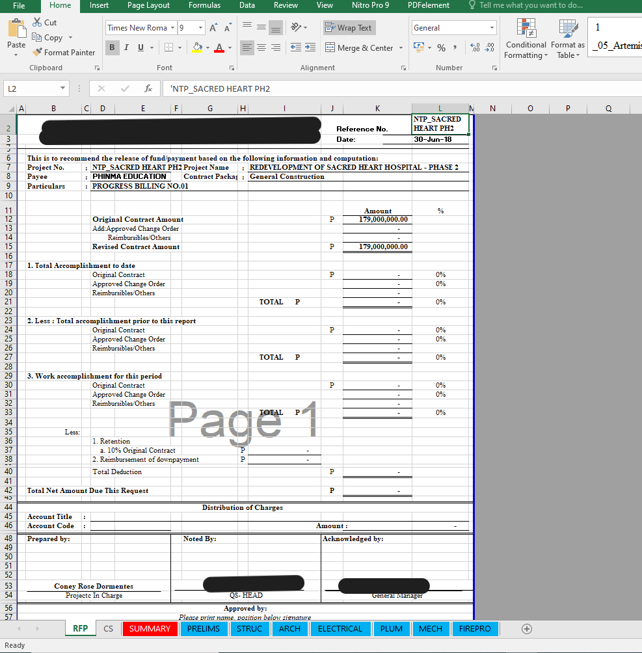Decrease indent
Image resolution: width=642 pixels, height=653 pixels.
tap(296, 47)
